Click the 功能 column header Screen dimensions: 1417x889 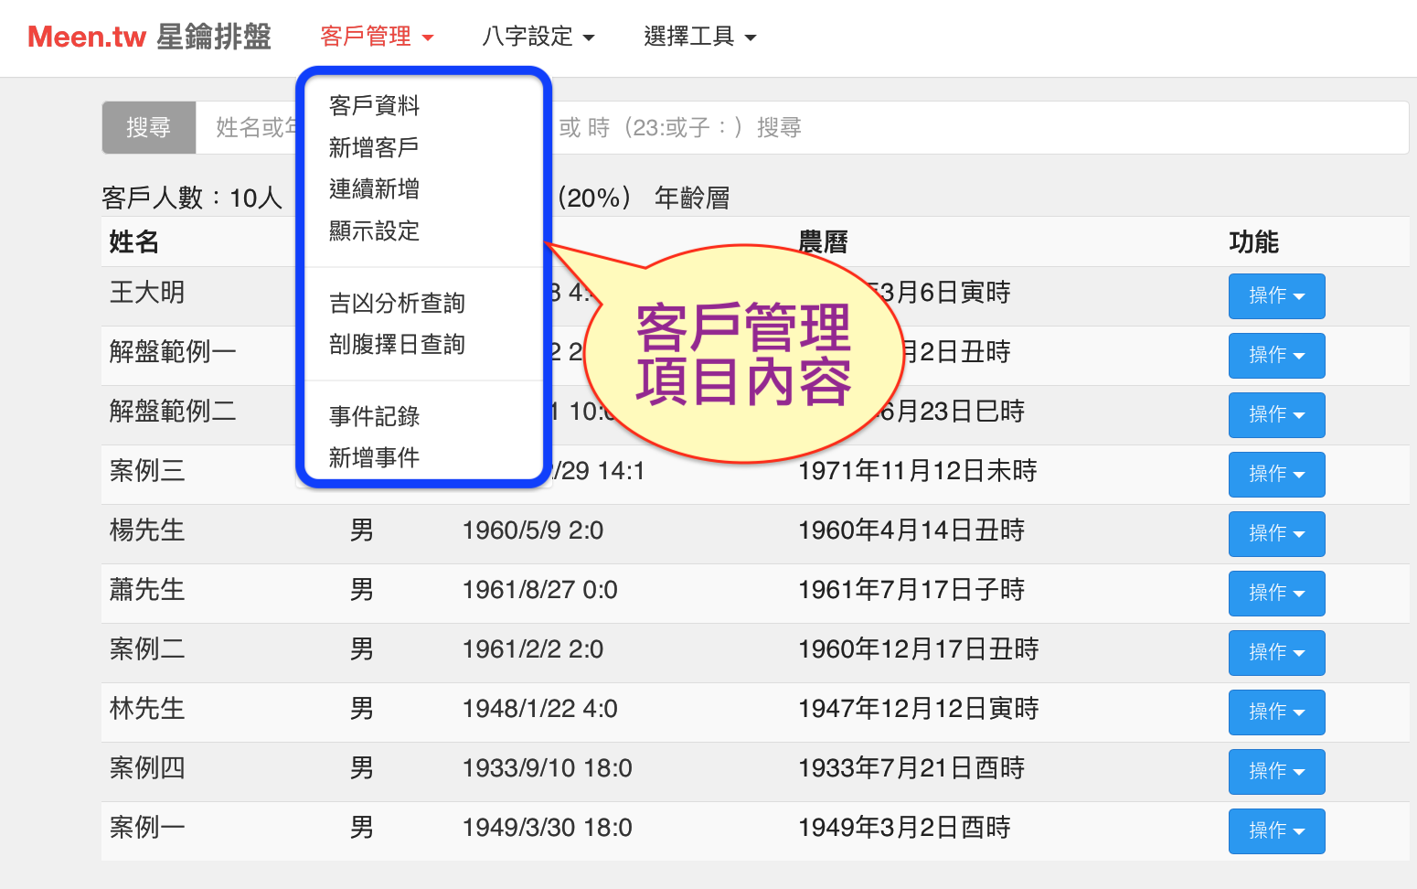(x=1253, y=241)
